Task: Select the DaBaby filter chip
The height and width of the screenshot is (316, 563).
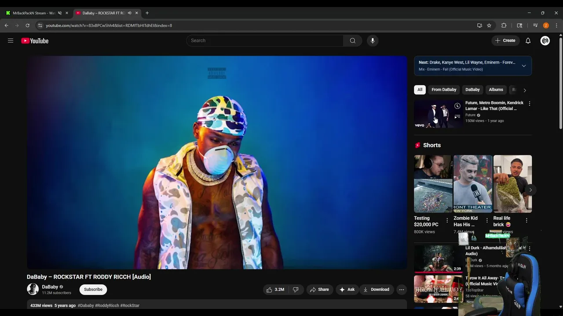Action: (472, 90)
